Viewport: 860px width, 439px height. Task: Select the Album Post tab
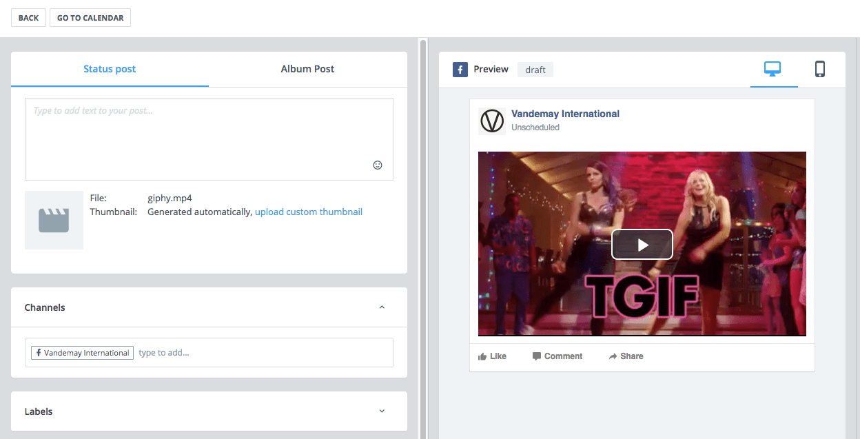click(x=308, y=69)
